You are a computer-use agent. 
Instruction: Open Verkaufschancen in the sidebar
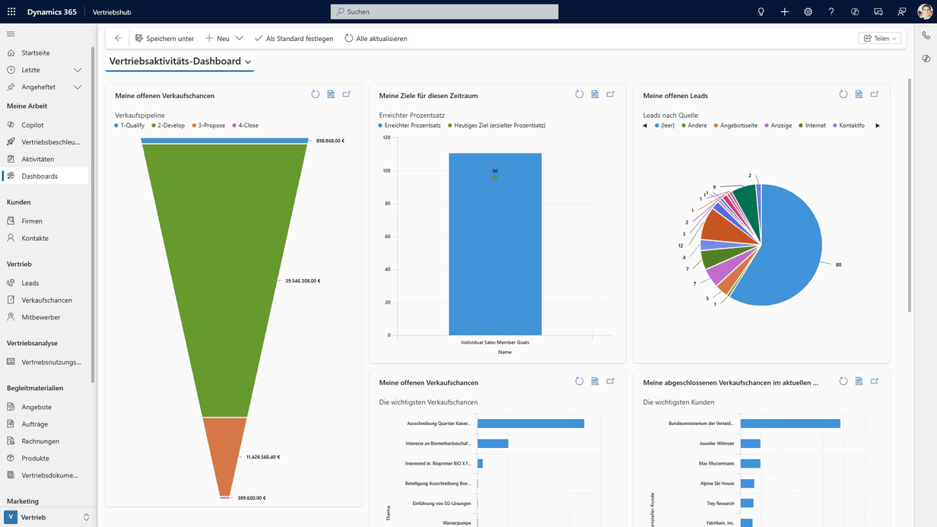click(x=46, y=300)
